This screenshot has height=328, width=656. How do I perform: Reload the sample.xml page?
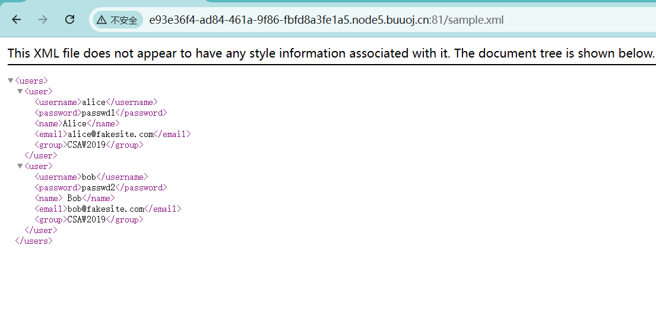coord(69,20)
